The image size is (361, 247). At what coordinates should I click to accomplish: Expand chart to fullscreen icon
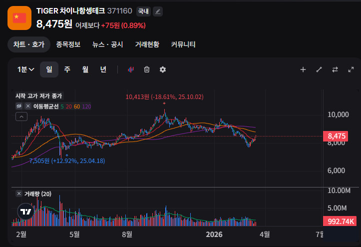(351, 69)
